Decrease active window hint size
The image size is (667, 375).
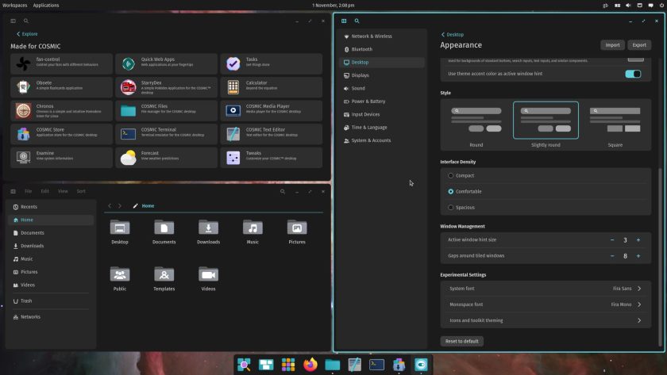(612, 240)
